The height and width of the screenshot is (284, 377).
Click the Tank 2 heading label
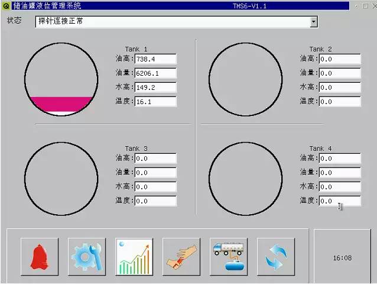tap(320, 49)
